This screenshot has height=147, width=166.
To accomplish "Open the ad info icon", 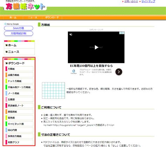I will click(121, 33).
